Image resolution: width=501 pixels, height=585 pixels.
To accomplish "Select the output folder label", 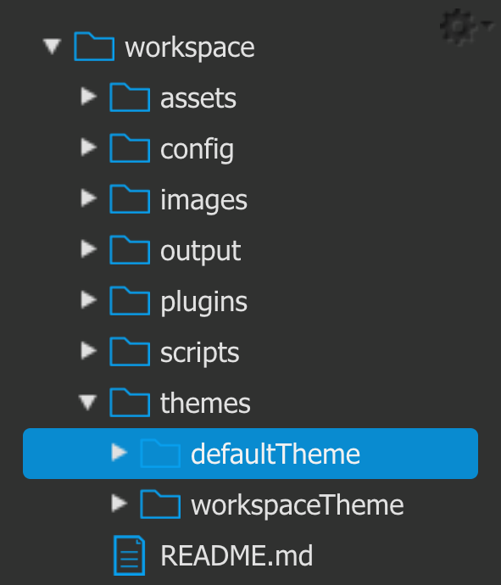I will [x=201, y=252].
